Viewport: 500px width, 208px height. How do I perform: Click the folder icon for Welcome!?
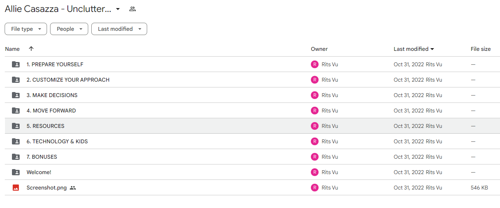(16, 172)
